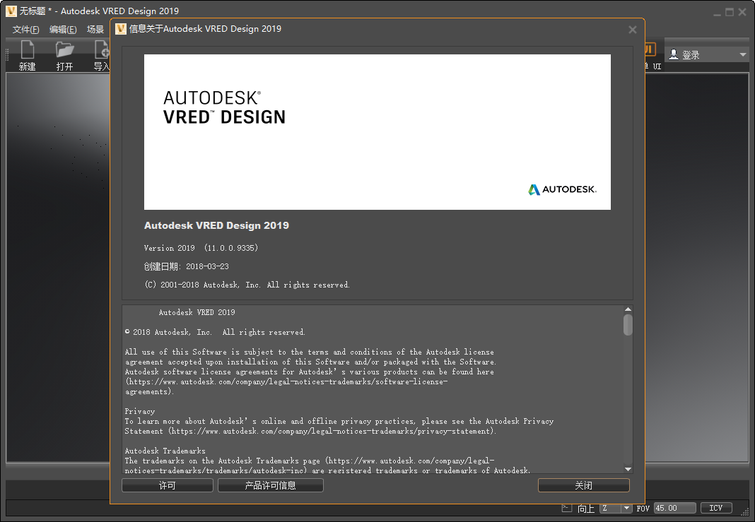Viewport: 755px width, 522px height.
Task: Click the 'Privacy' heading in license text
Action: click(140, 411)
